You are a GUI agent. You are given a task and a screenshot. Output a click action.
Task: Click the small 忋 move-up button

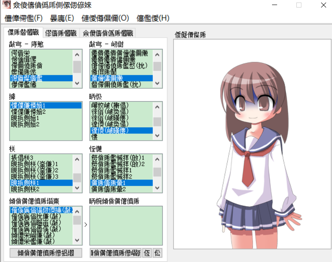pyautogui.click(x=147, y=253)
